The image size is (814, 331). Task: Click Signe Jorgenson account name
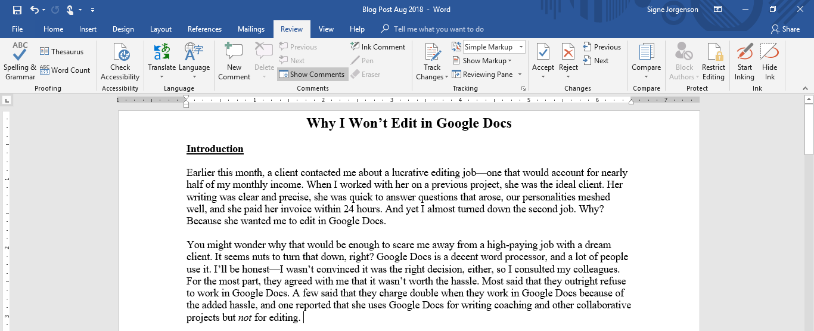pyautogui.click(x=673, y=10)
